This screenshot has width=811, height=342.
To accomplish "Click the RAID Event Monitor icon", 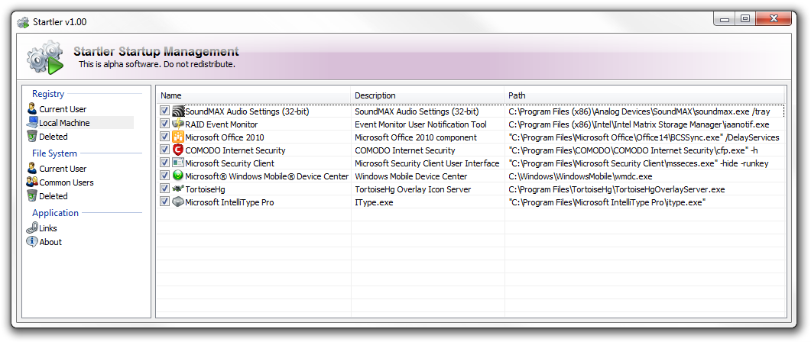I will point(178,124).
